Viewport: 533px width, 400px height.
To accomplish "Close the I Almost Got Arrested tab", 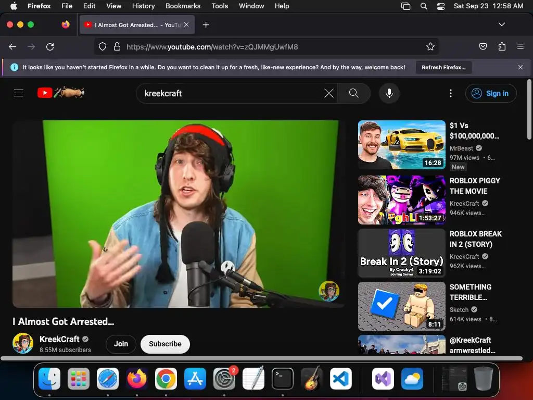I will point(186,24).
